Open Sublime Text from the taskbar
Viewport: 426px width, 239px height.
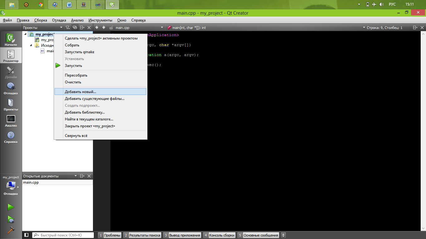click(x=84, y=5)
